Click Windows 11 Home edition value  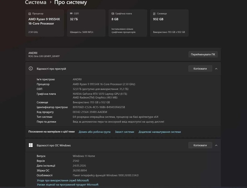84,156
